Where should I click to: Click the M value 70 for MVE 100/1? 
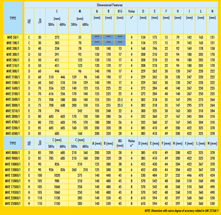pos(80,43)
